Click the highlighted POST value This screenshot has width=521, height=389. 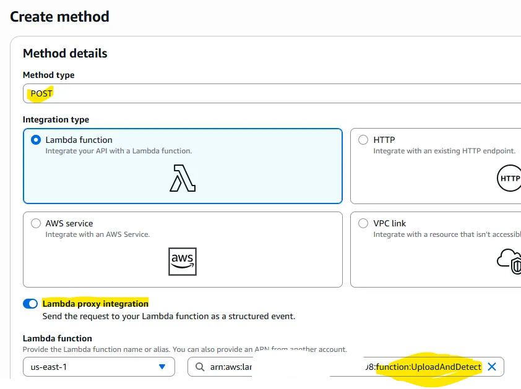(40, 93)
